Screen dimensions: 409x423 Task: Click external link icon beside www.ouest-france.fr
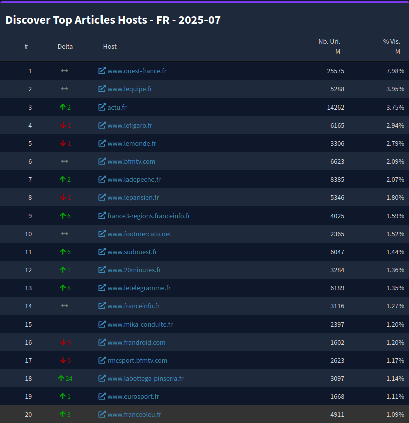click(101, 71)
